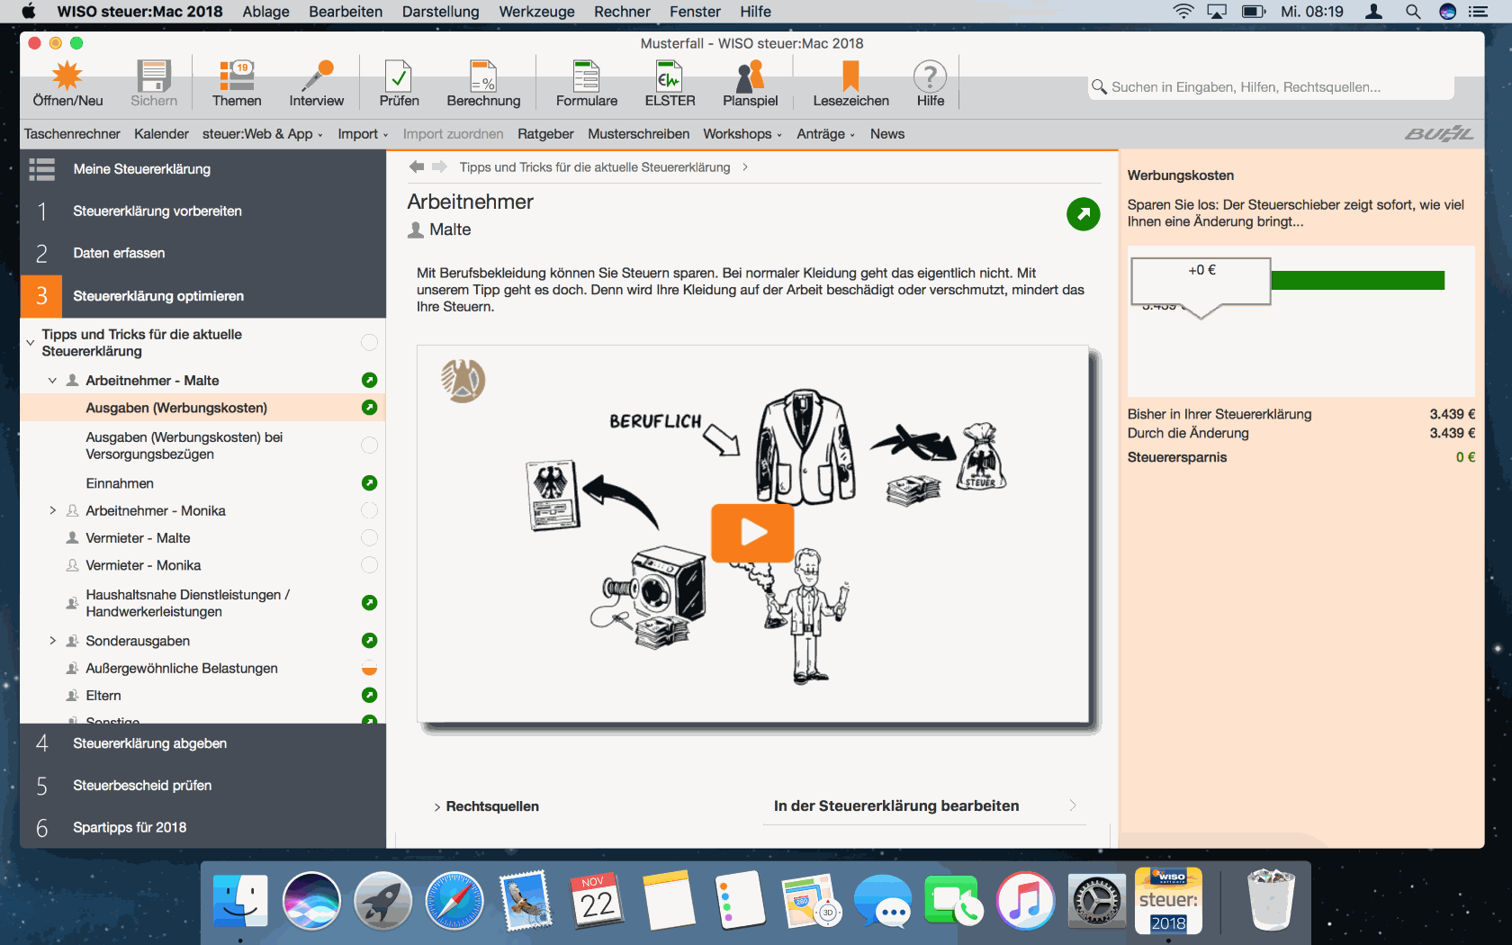Play the Berufsbekleidung tip video

[x=752, y=533]
